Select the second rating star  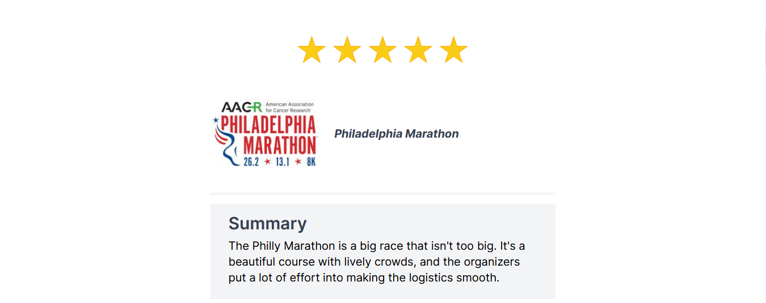[x=347, y=50]
